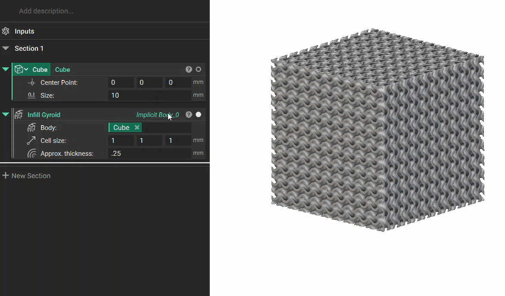Viewport: 505px width, 296px height.
Task: Click the Size field showing 10
Action: [150, 95]
